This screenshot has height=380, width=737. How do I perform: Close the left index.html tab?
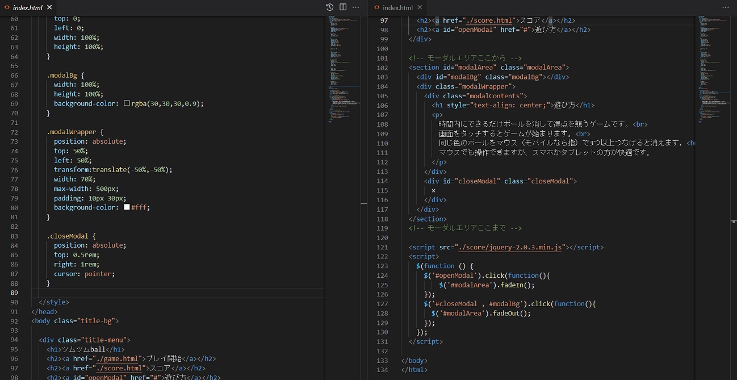(x=49, y=7)
